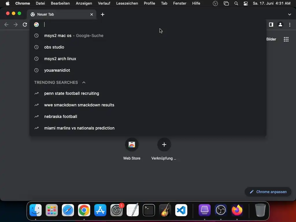Open GarageBand from the dock

(x=165, y=210)
